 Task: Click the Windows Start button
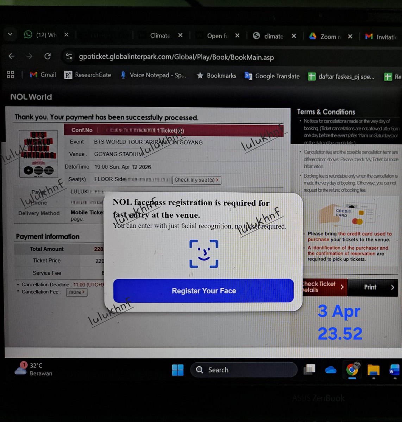178,370
